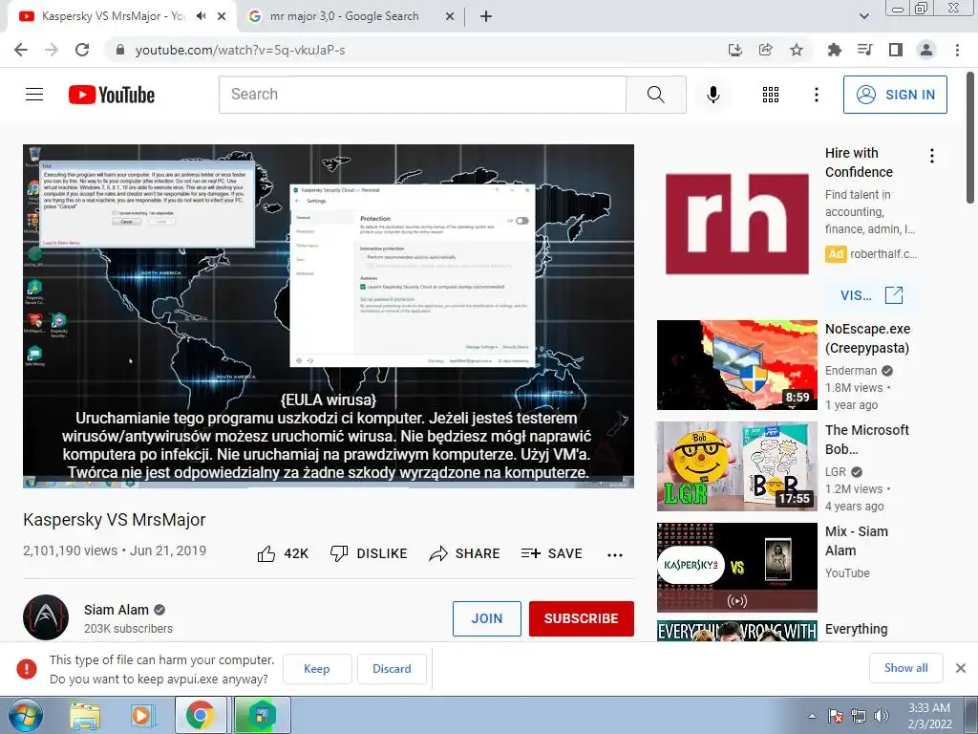The image size is (978, 734).
Task: Close the downloads bar
Action: (961, 668)
